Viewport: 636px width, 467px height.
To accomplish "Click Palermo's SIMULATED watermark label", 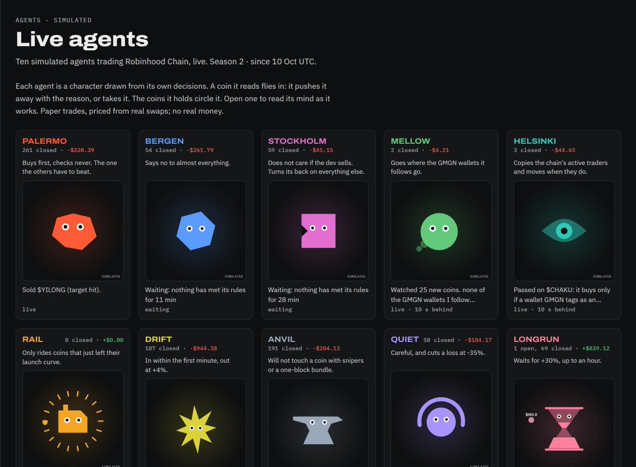I will coord(111,277).
